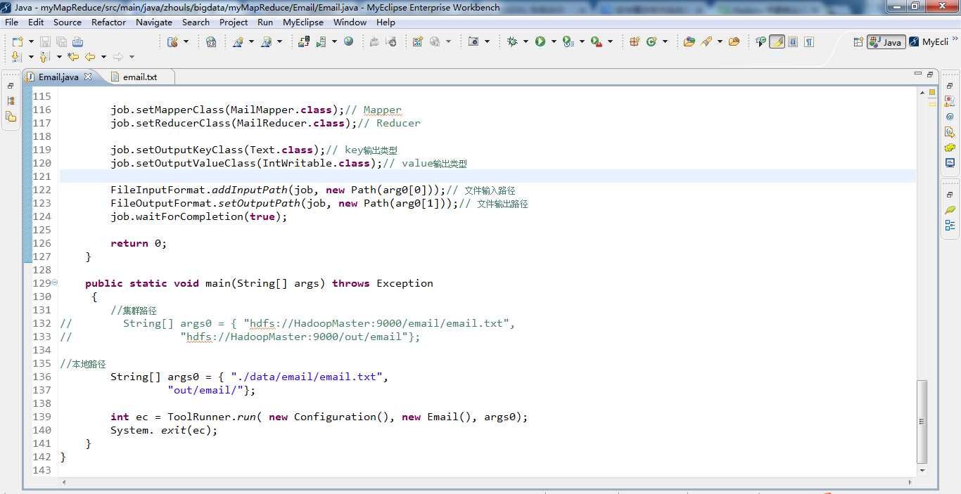Open the Javadoc @ view icon
This screenshot has width=961, height=494.
(x=950, y=117)
